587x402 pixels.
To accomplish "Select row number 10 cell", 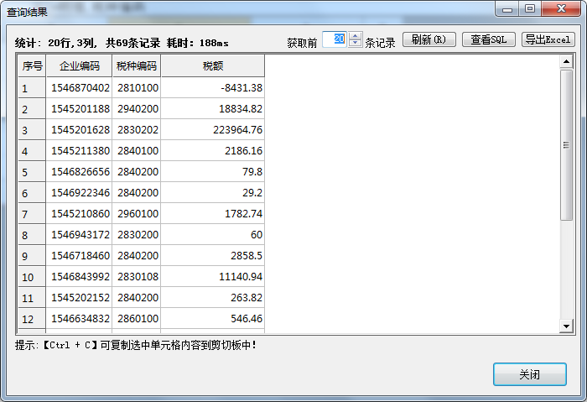I will coord(32,277).
